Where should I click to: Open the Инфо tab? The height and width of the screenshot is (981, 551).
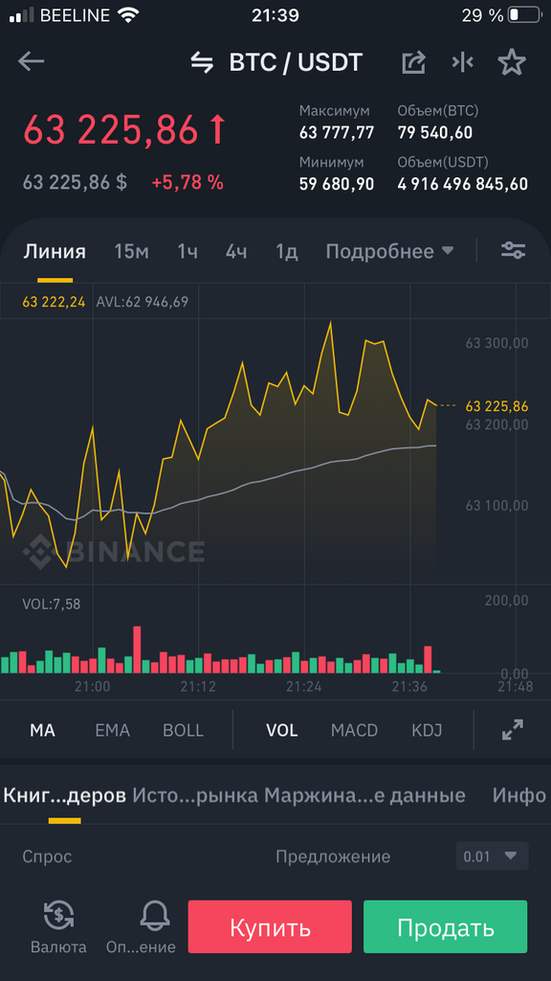(518, 795)
